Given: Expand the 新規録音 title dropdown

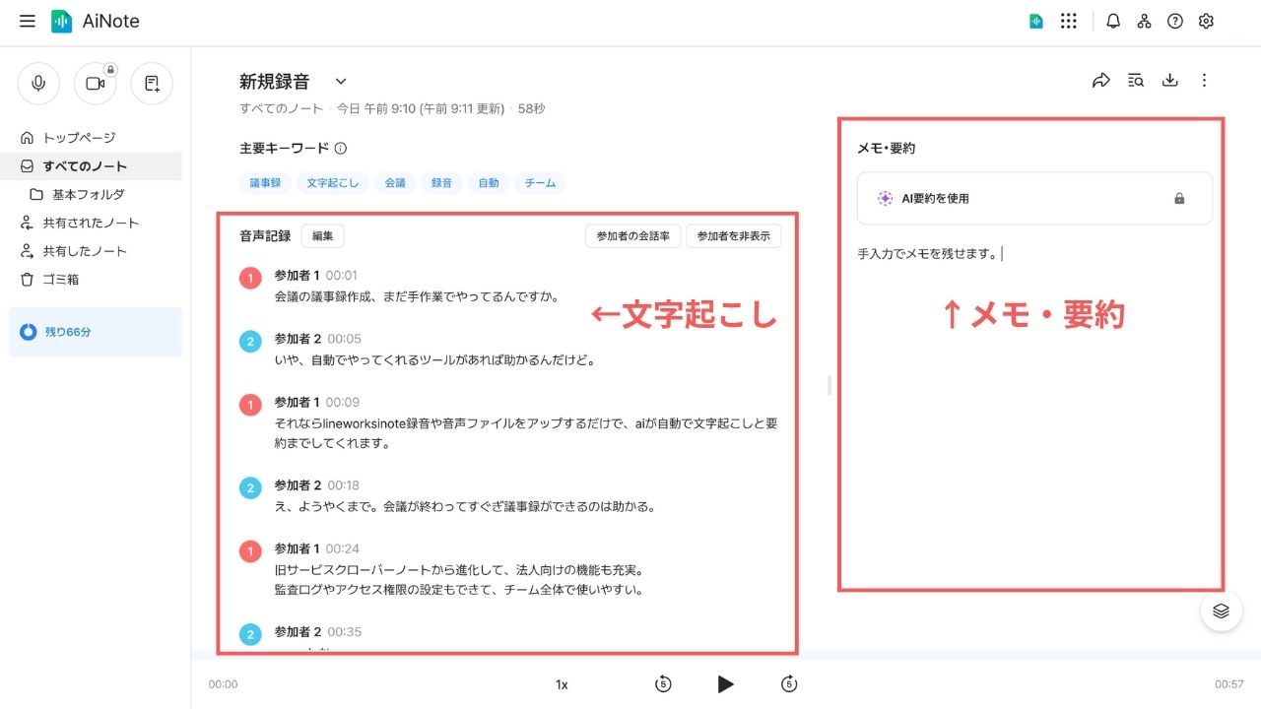Looking at the screenshot, I should [x=341, y=82].
